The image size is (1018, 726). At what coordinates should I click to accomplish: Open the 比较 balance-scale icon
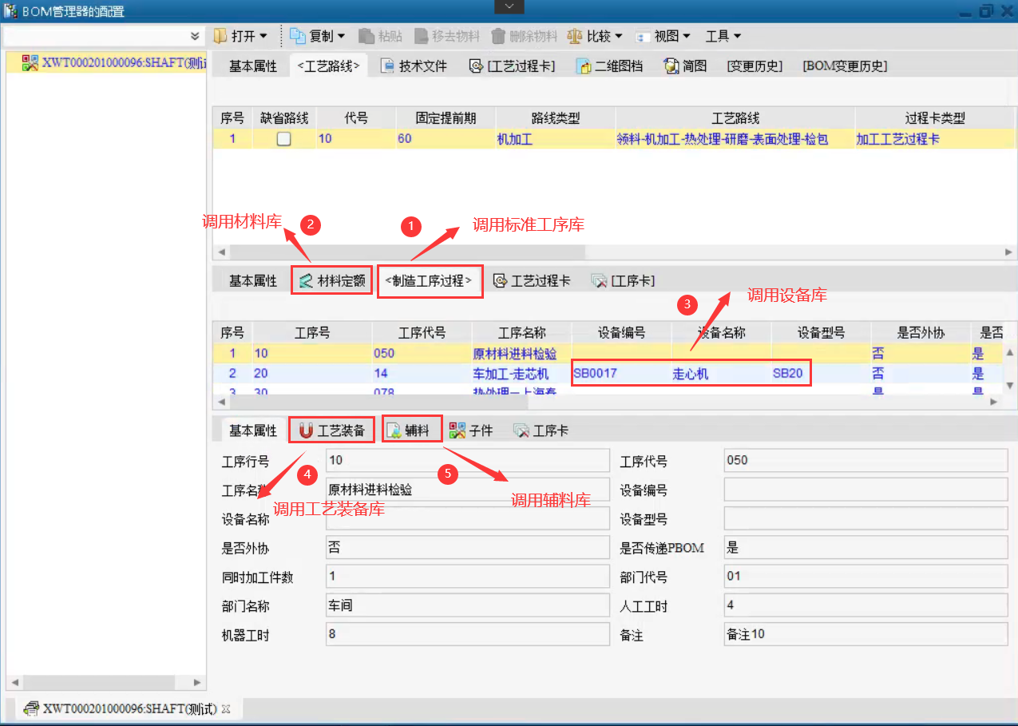coord(575,36)
